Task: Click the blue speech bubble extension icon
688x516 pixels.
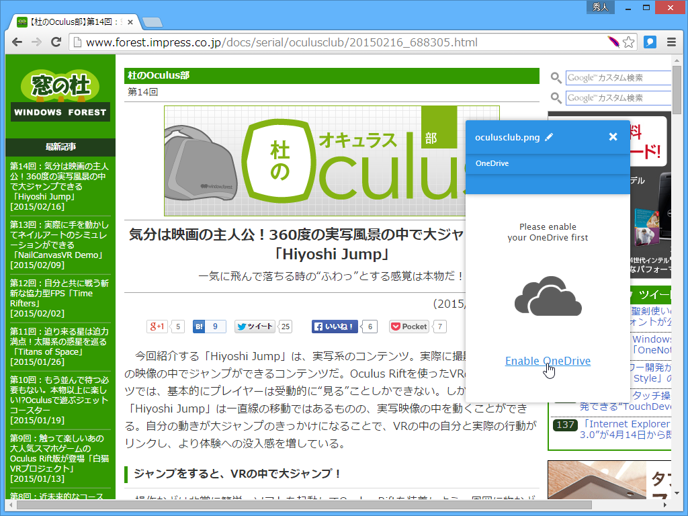Action: click(649, 42)
